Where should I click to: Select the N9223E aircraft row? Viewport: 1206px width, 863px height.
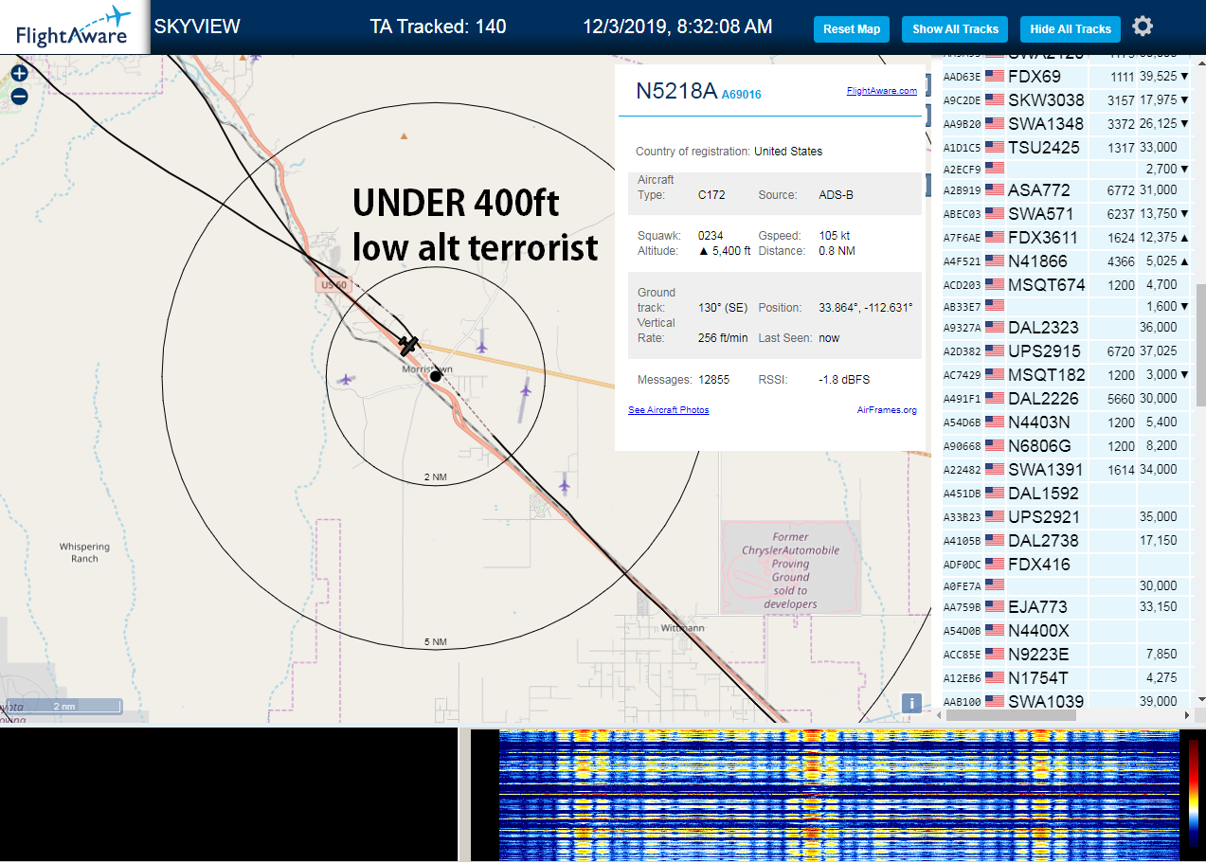click(x=1067, y=655)
